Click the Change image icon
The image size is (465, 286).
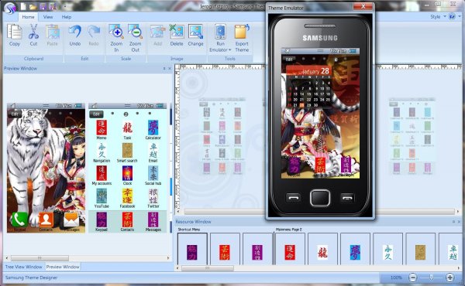(x=195, y=32)
